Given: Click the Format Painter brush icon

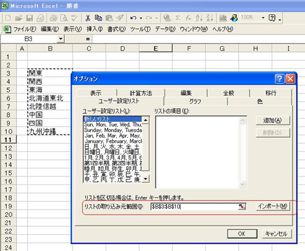Looking at the screenshot, I should 120,18.
